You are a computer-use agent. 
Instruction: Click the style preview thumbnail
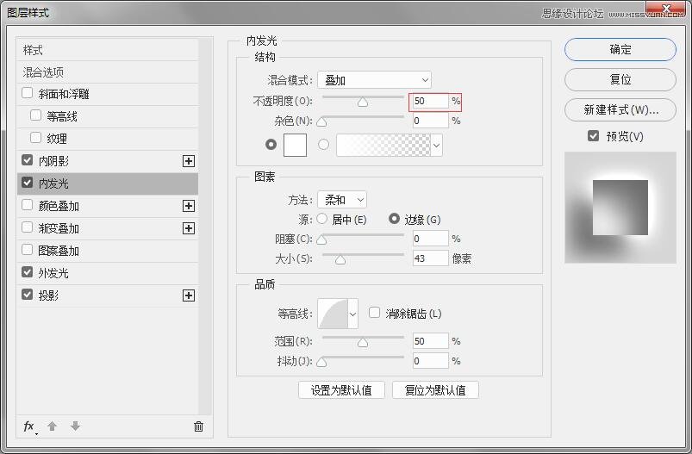pos(620,208)
